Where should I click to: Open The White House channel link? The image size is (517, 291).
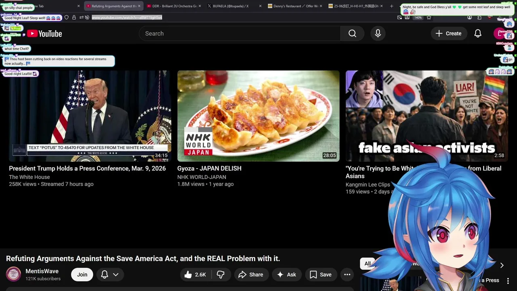pyautogui.click(x=29, y=177)
